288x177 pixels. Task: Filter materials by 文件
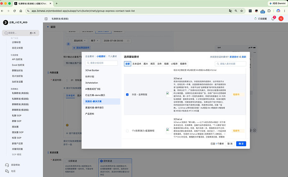[x=159, y=64]
